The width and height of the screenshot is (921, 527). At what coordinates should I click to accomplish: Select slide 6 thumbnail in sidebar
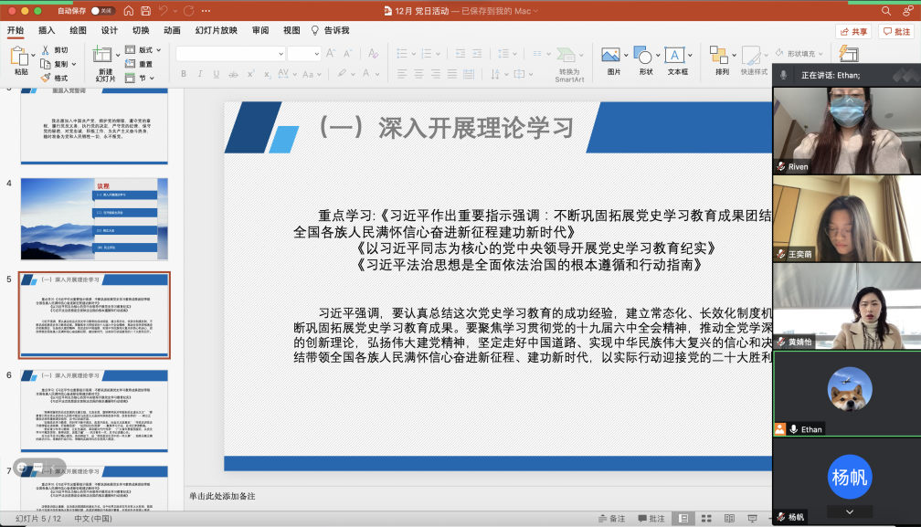point(94,410)
